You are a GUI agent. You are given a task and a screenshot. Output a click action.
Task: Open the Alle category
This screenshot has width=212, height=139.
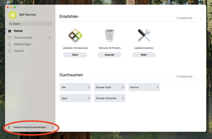coord(75,87)
